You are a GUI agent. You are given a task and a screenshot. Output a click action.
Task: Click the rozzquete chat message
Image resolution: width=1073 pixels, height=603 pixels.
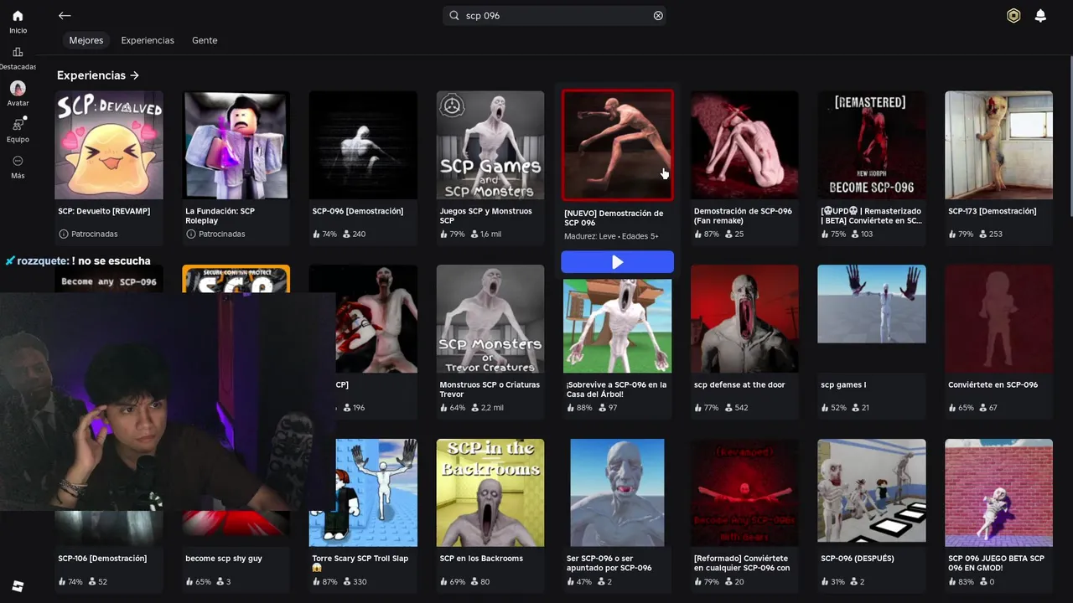pos(78,261)
